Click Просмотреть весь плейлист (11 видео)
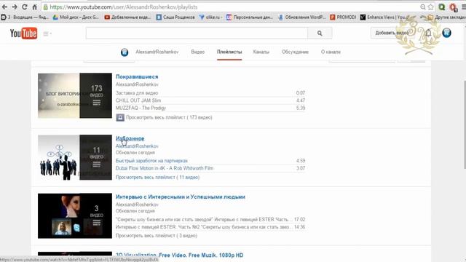Image resolution: width=466 pixels, height=262 pixels. [157, 178]
